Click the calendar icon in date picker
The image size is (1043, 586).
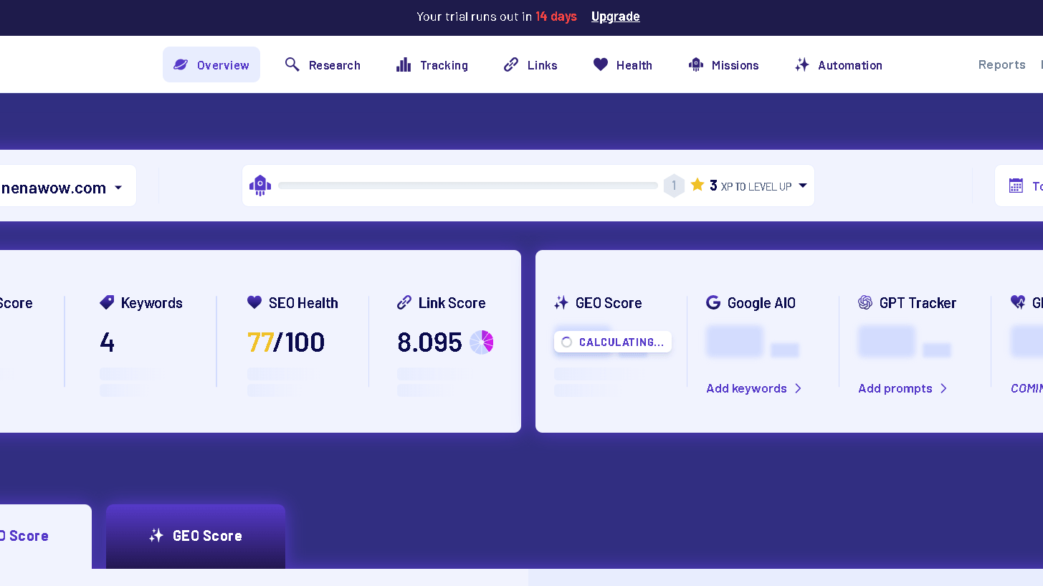tap(1016, 186)
